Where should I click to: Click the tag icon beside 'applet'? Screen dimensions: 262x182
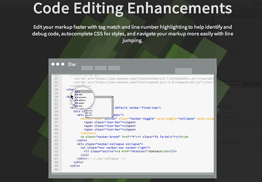pyautogui.click(x=76, y=103)
